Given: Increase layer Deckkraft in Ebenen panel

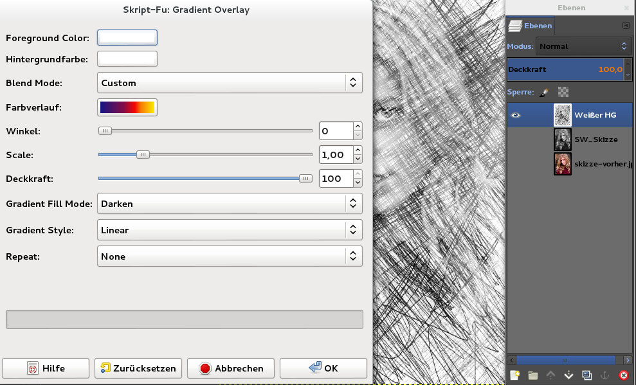Looking at the screenshot, I should [628, 64].
